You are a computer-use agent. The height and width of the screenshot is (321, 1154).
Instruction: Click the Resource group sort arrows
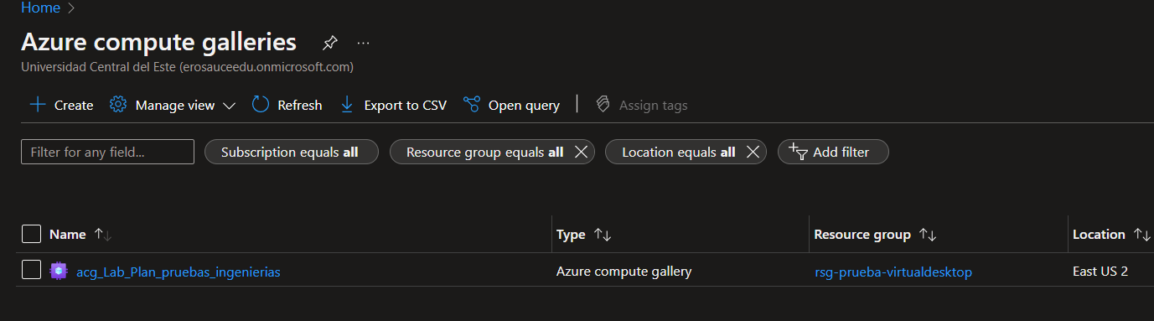(x=927, y=235)
